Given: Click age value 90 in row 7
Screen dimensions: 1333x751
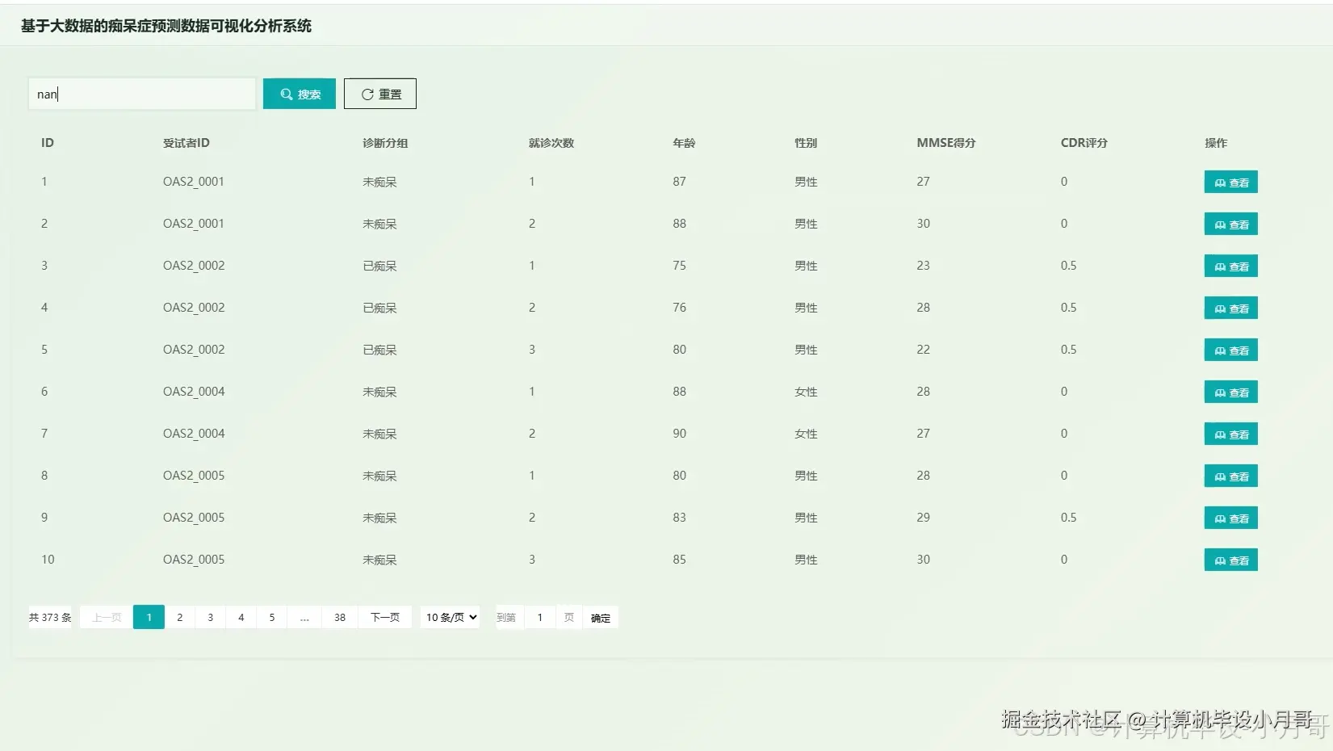Looking at the screenshot, I should pos(680,434).
